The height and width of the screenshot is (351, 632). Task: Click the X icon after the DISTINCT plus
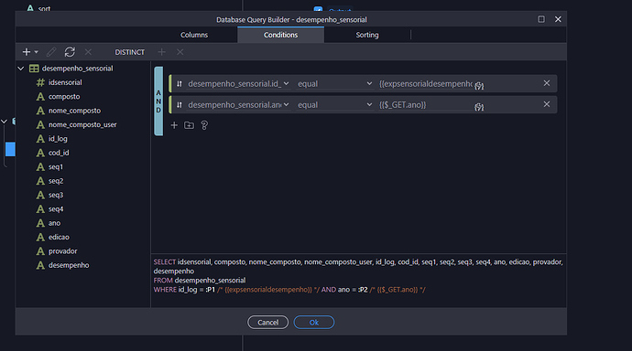pyautogui.click(x=180, y=52)
